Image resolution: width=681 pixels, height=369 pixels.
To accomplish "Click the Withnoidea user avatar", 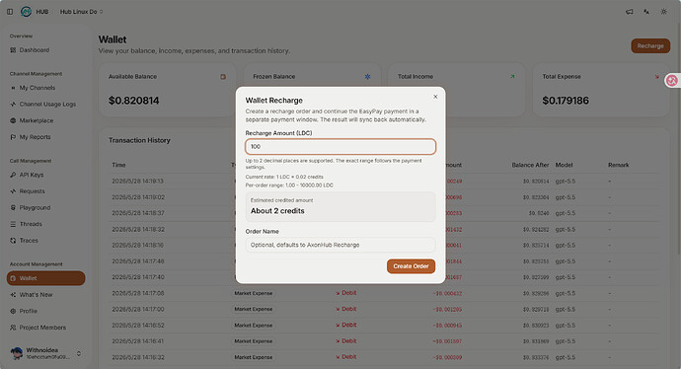I will click(17, 353).
